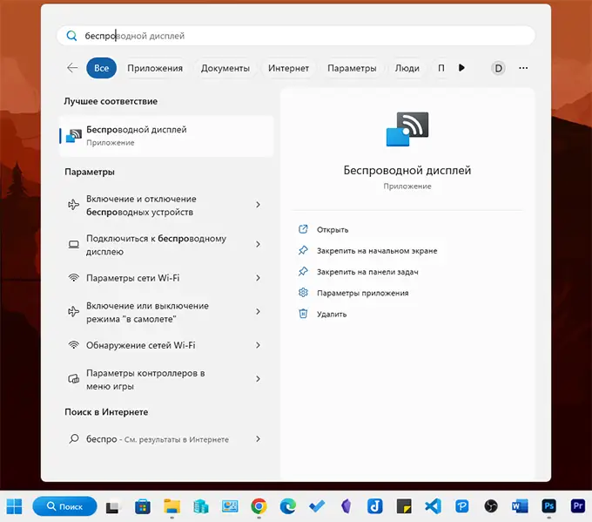Viewport: 592px width, 522px height.
Task: Open the D user account avatar
Action: pyautogui.click(x=498, y=69)
